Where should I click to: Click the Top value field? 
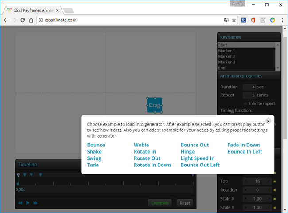point(257,181)
